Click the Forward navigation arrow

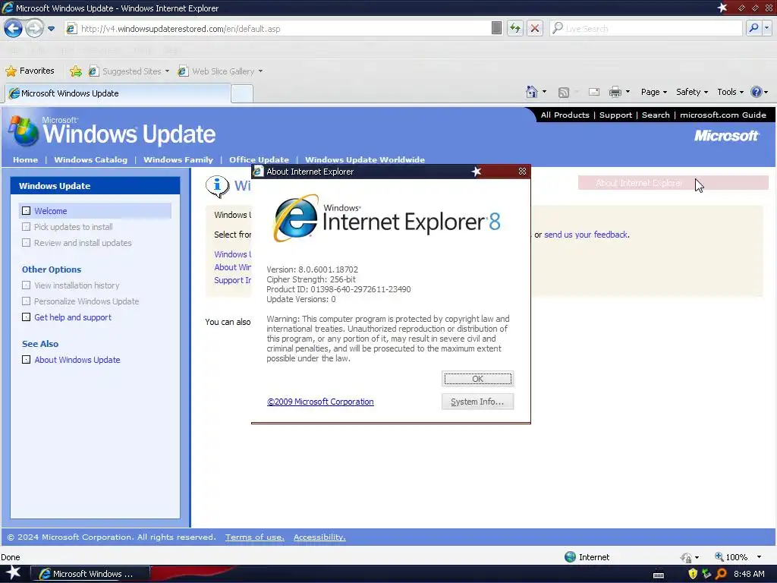(x=34, y=28)
